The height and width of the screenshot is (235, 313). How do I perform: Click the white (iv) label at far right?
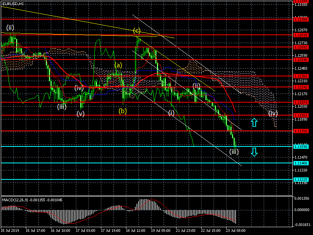pyautogui.click(x=273, y=113)
